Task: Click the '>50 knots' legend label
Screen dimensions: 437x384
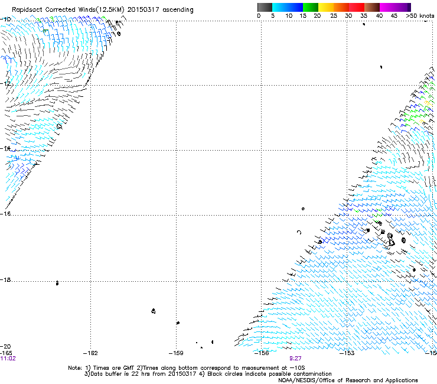Action: tap(420, 16)
